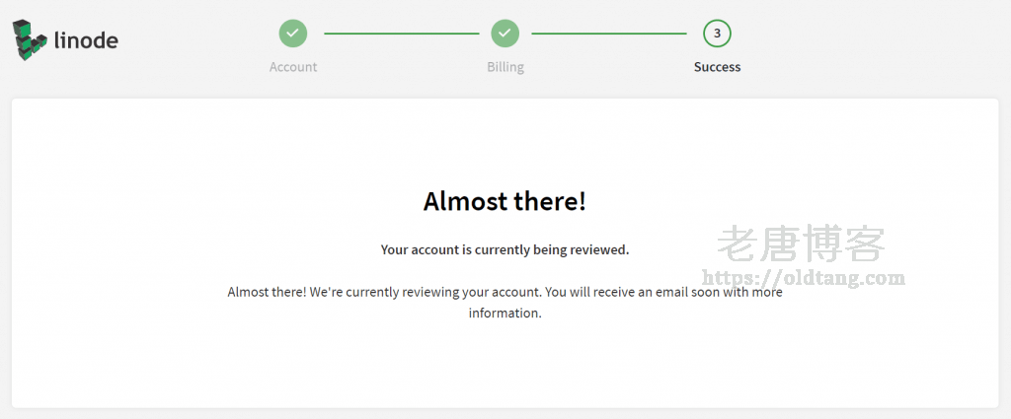Select the Account step label
Screen dimensions: 1011x419
[x=293, y=67]
